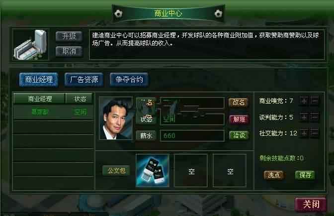Click the 升级 upgrade button
The image size is (334, 216).
click(x=69, y=36)
